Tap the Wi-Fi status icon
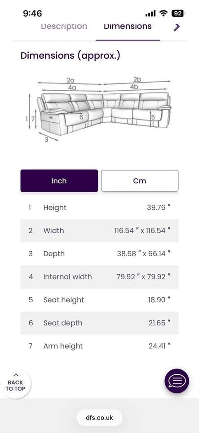 pos(164,13)
